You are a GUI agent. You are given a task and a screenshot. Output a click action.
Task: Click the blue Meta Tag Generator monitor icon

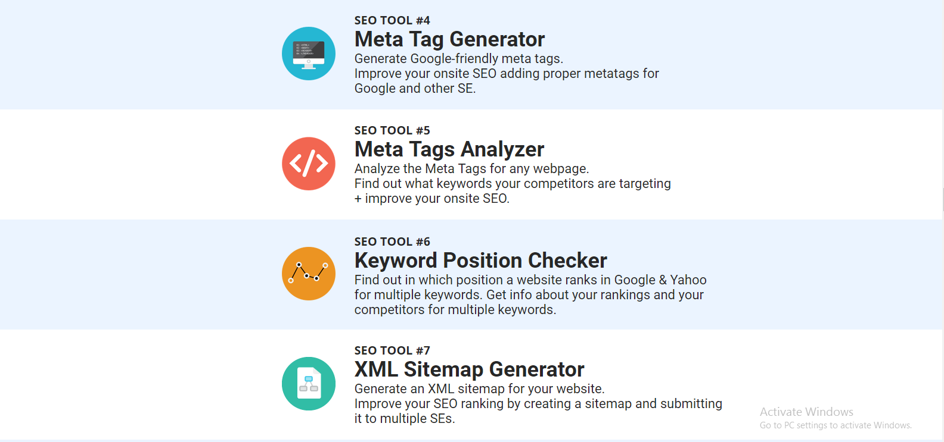[x=309, y=54]
